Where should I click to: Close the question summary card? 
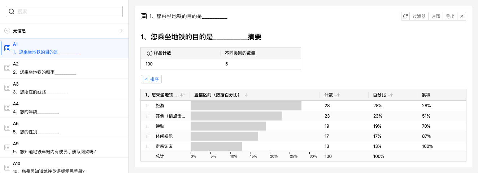pyautogui.click(x=461, y=16)
